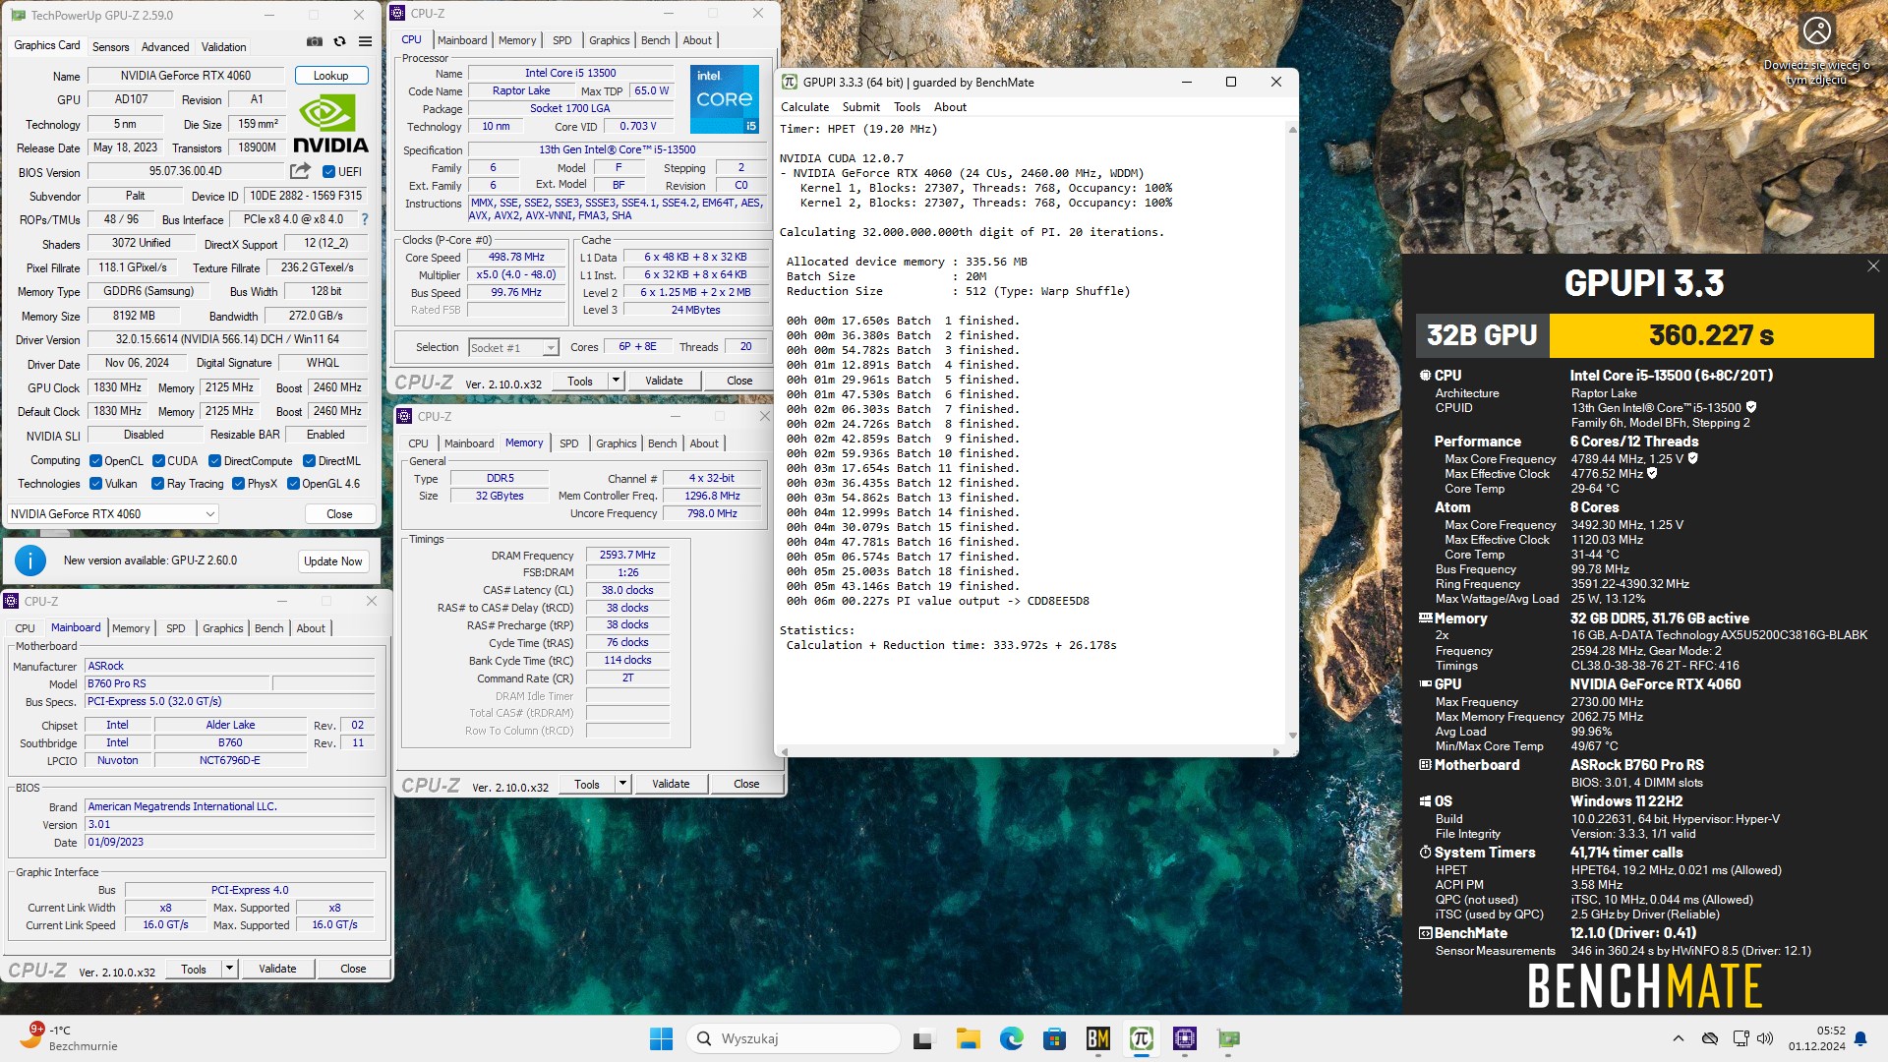The image size is (1888, 1062).
Task: Click the network icon in system tray
Action: (1740, 1038)
